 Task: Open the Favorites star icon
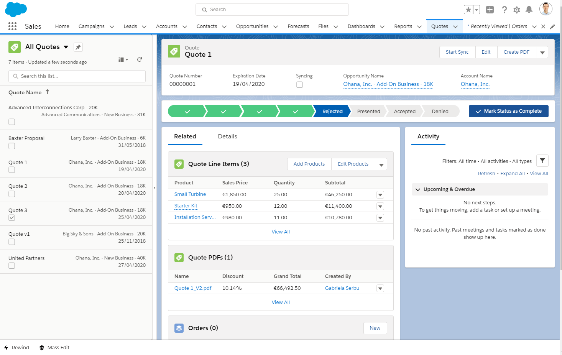click(468, 10)
